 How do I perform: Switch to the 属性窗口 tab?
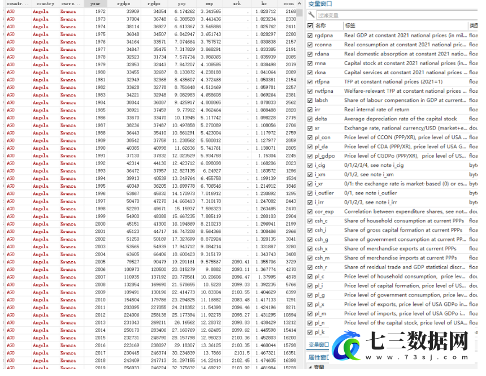pos(319,357)
